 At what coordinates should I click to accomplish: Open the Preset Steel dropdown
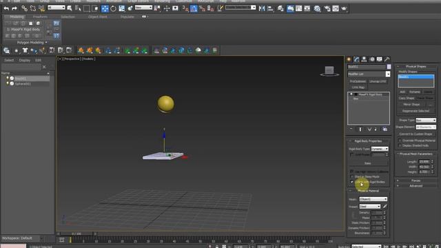point(370,207)
